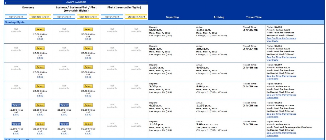
Task: Open View Seats for flight UA866
Action: point(272,117)
